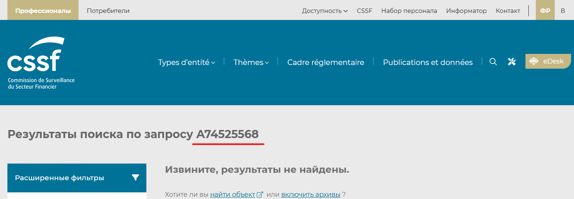Click 'Извините, результаты не найдены.' message
Image resolution: width=574 pixels, height=199 pixels.
[x=257, y=170]
